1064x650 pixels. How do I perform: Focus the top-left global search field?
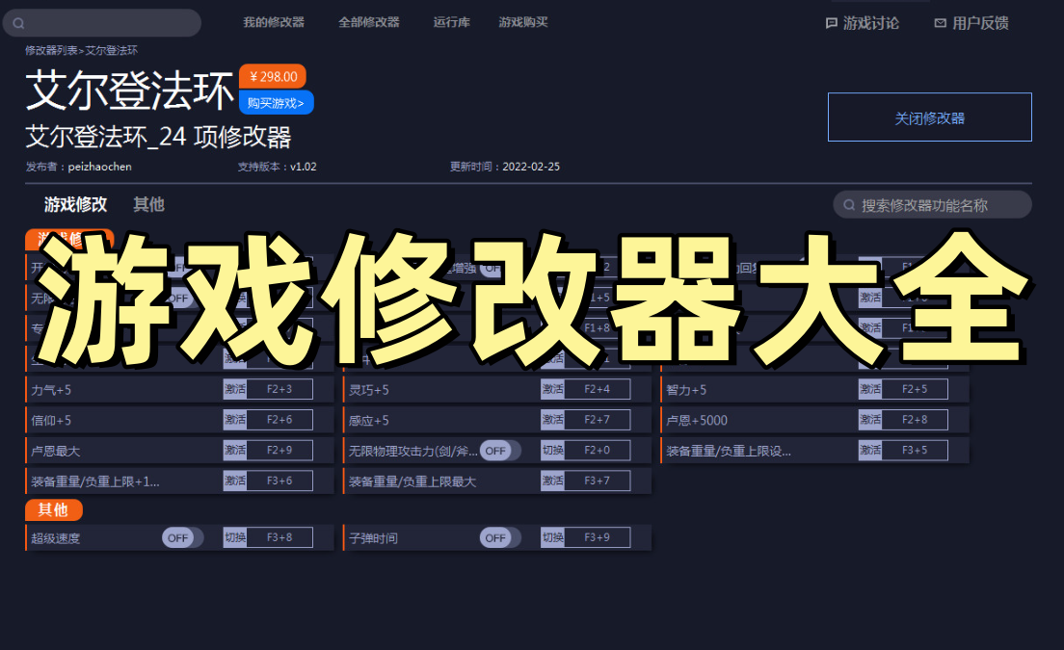pyautogui.click(x=102, y=23)
